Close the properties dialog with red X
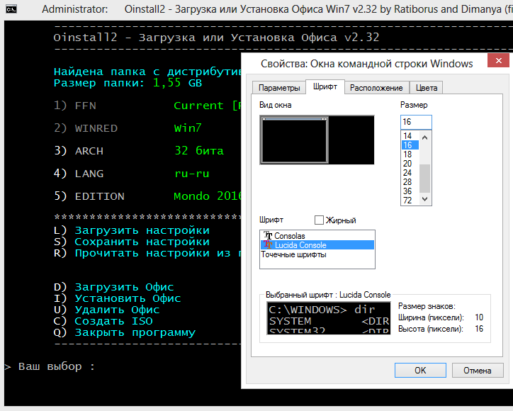The image size is (513, 411). 498,60
